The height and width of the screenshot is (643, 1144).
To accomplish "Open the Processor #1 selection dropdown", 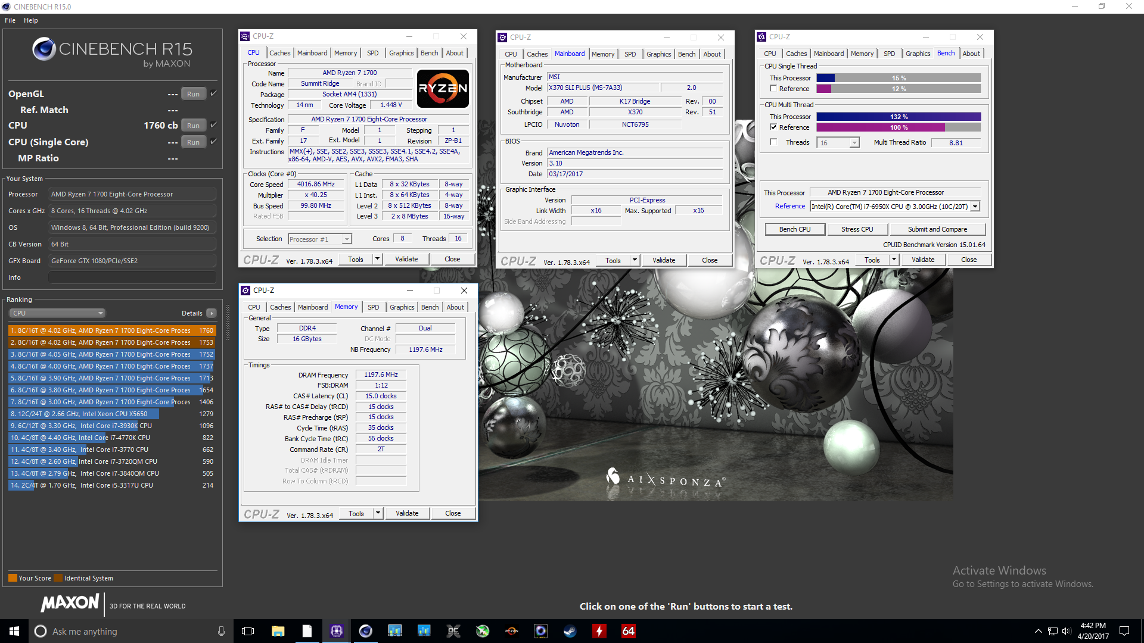I will [320, 239].
